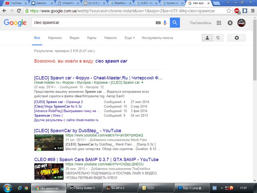The width and height of the screenshot is (257, 193).
Task: Close the YouTube browser tab
Action: [x=26, y=3]
